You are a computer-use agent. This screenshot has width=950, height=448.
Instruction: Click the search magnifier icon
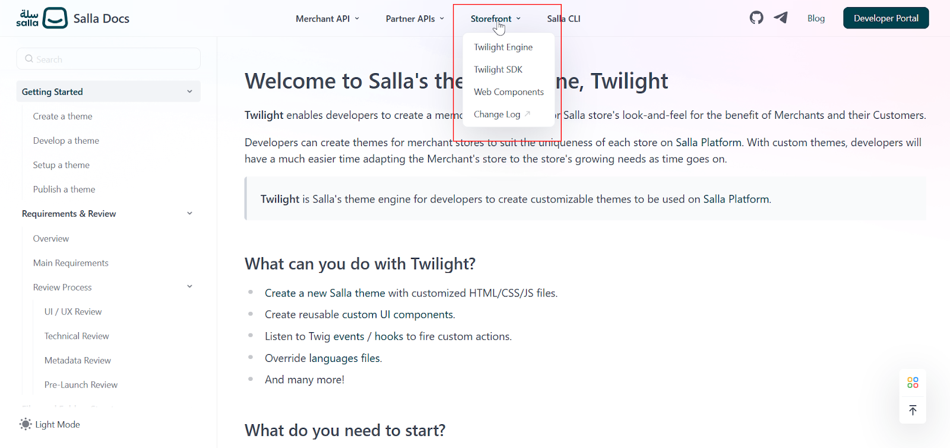pos(28,59)
